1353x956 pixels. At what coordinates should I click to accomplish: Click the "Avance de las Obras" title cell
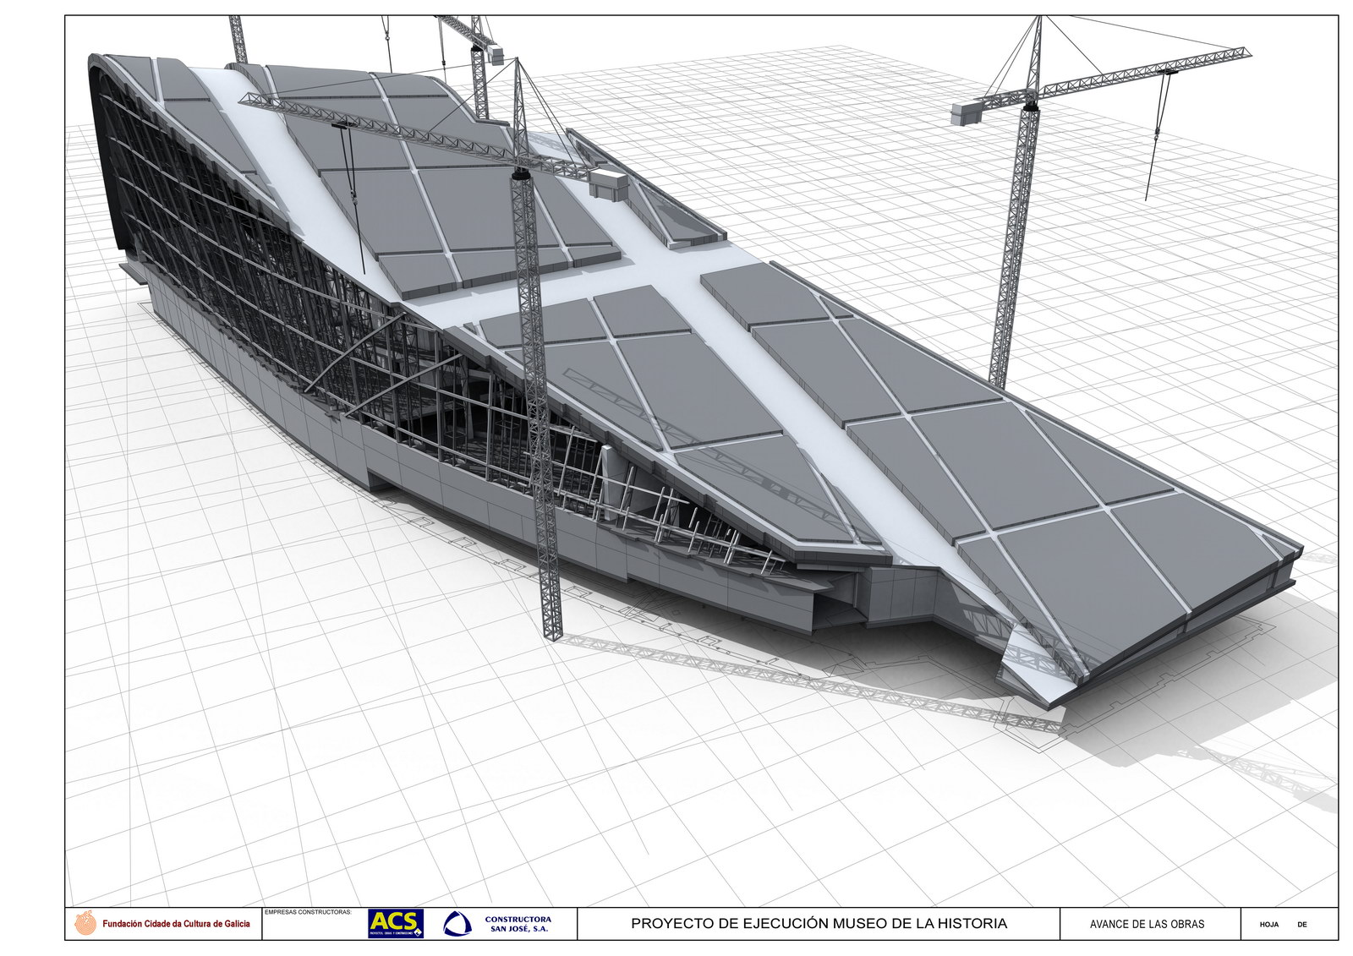point(1147,924)
